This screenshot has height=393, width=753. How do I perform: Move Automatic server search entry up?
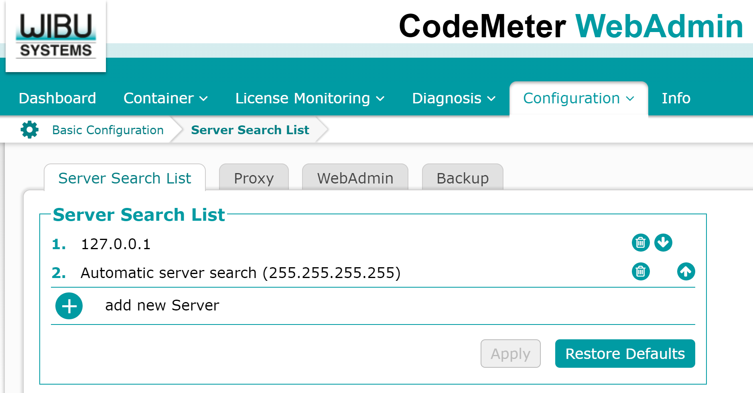(x=686, y=272)
